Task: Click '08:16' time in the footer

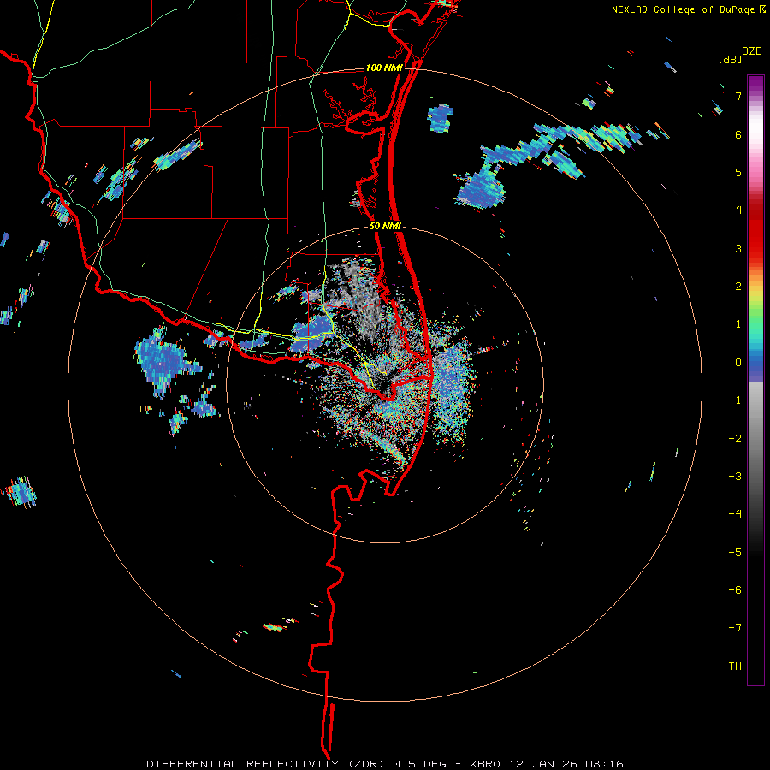Action: pyautogui.click(x=605, y=764)
